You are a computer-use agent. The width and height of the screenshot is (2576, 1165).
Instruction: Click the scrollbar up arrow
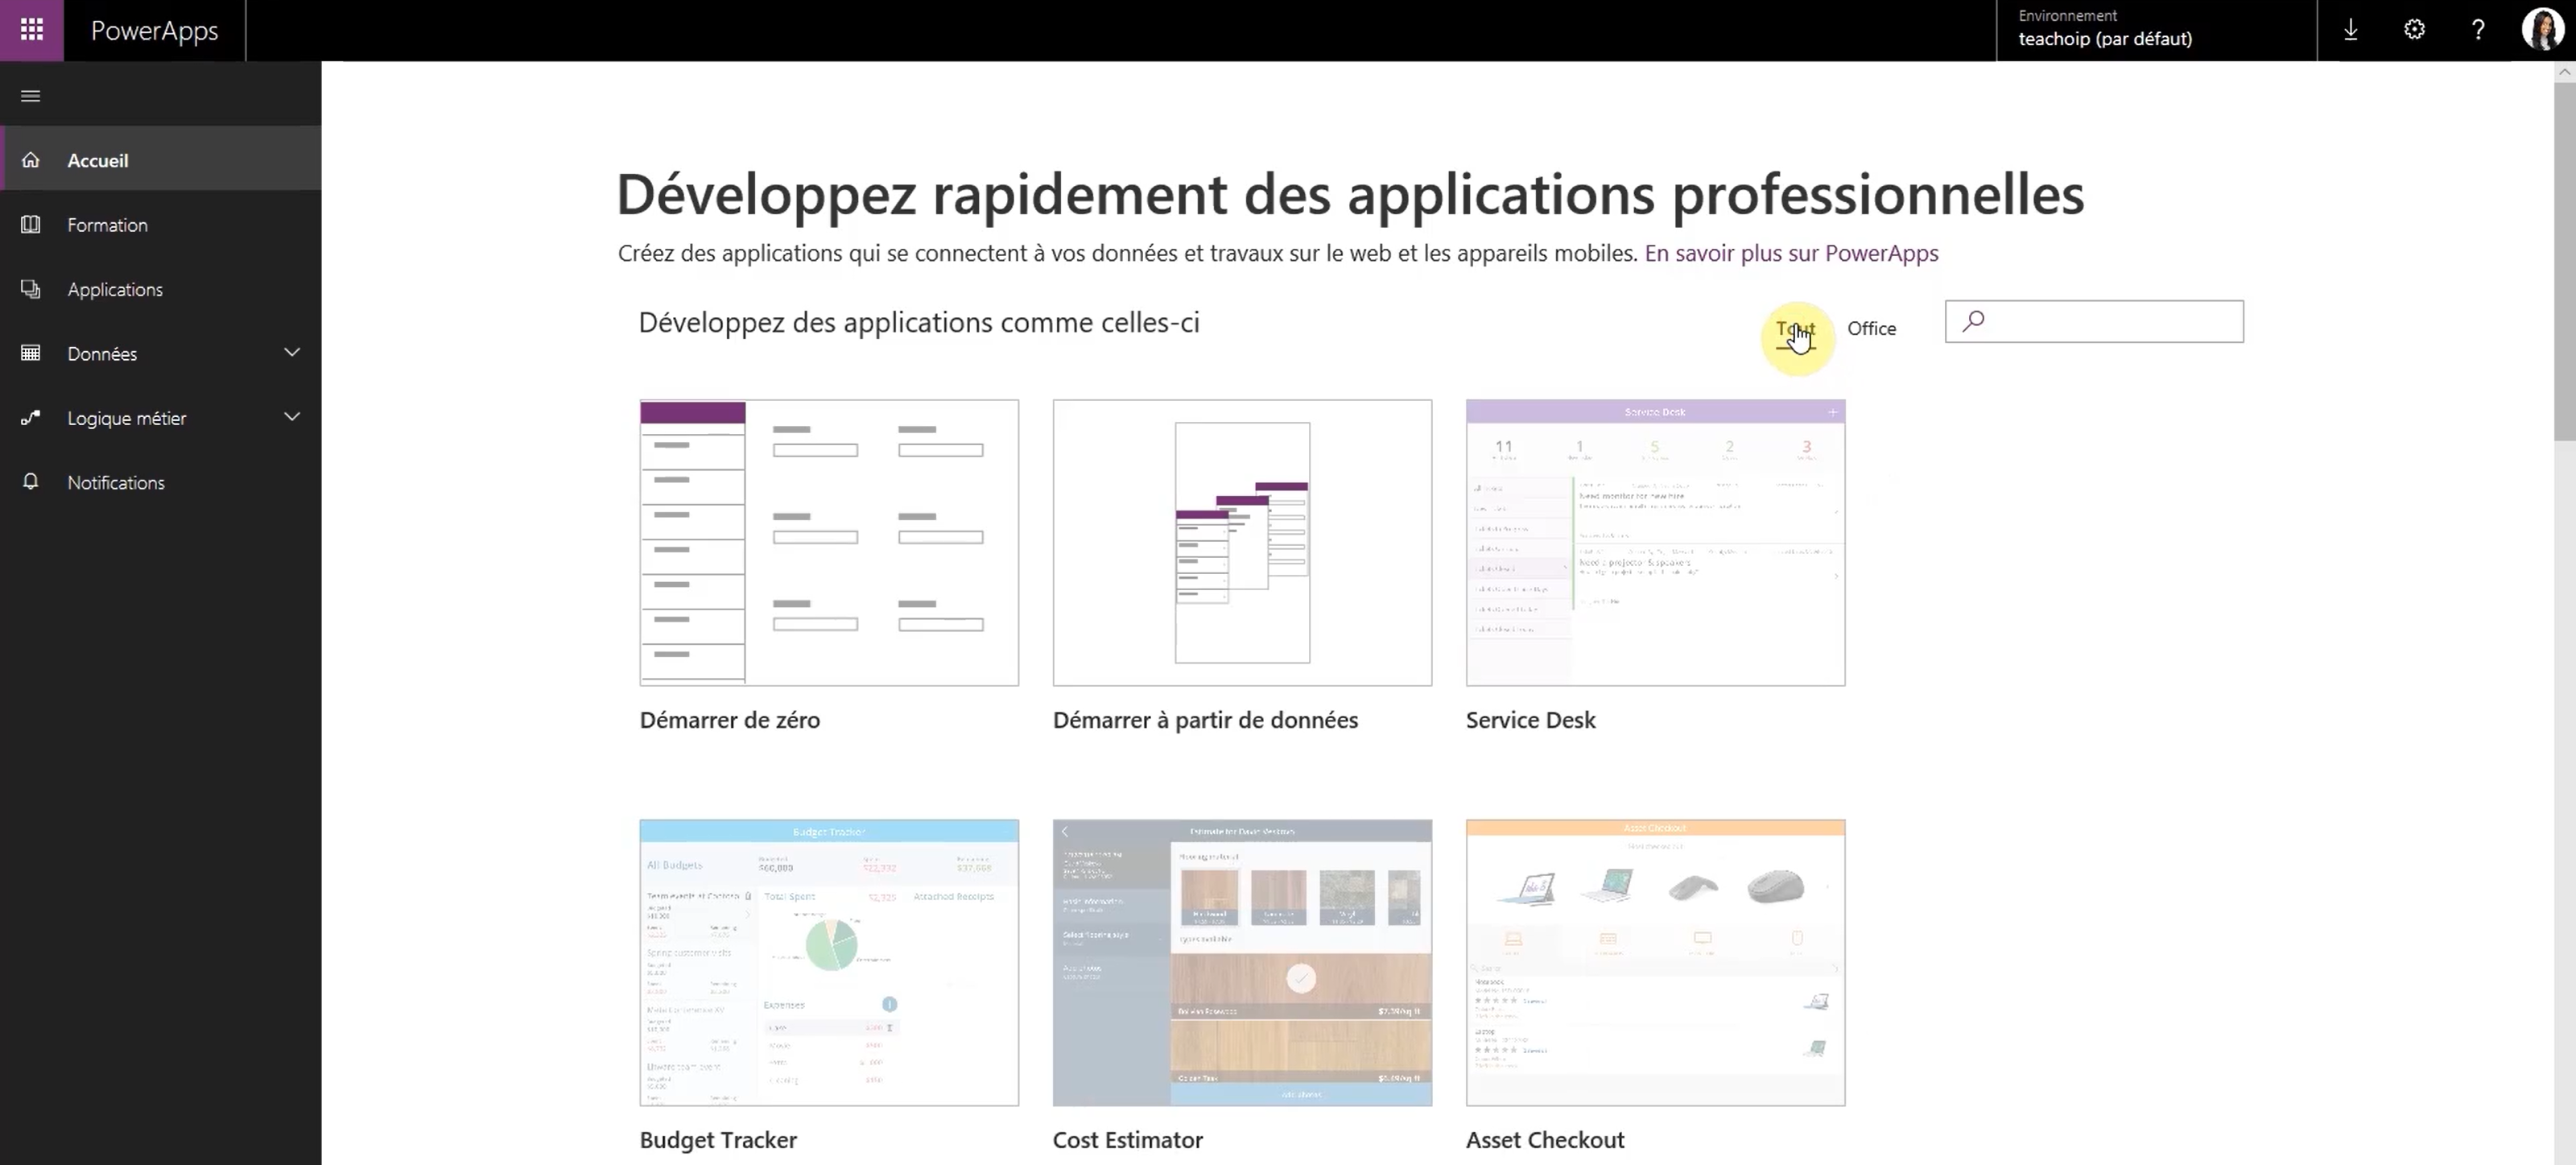(2564, 72)
